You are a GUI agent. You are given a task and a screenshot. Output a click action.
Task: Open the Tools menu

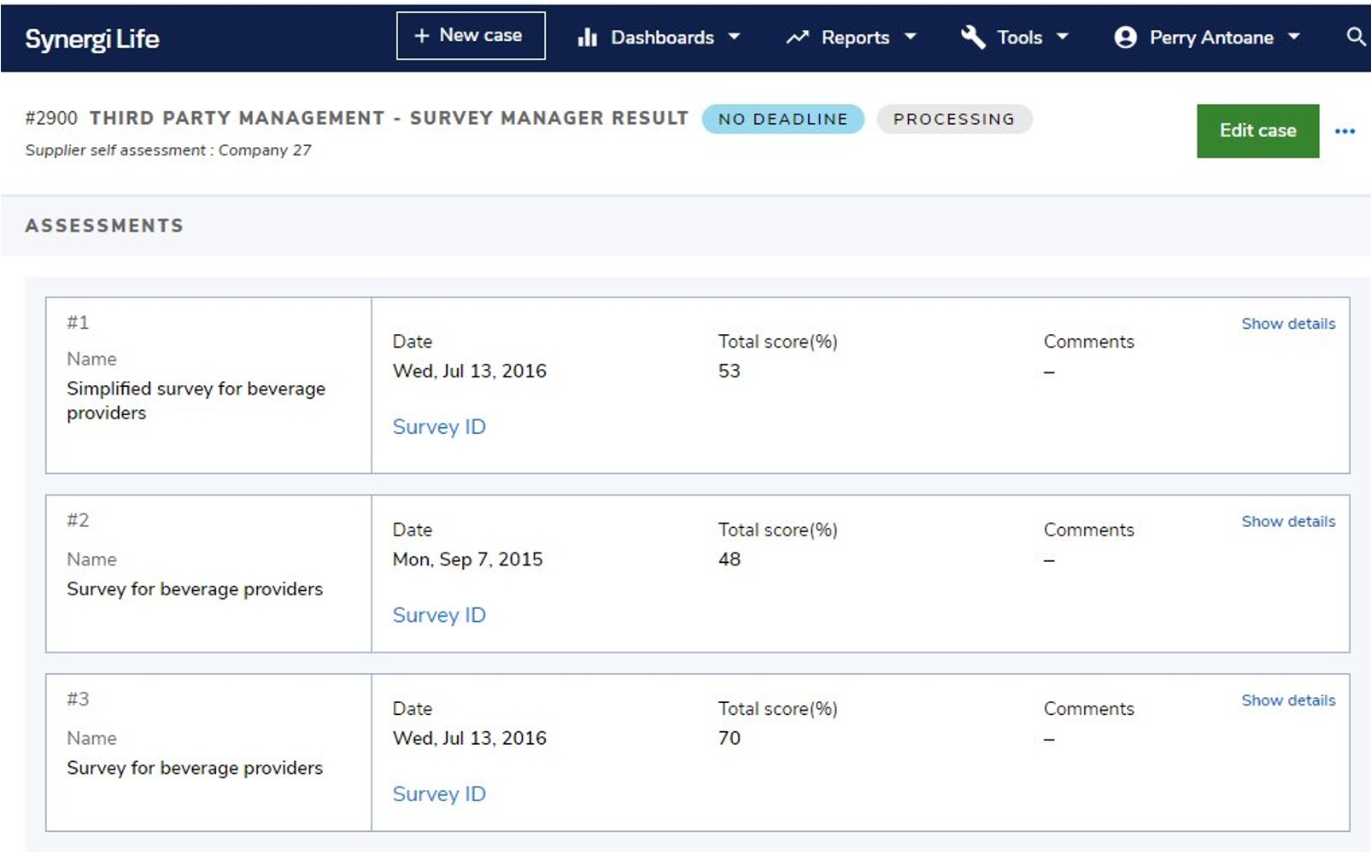pos(1019,37)
